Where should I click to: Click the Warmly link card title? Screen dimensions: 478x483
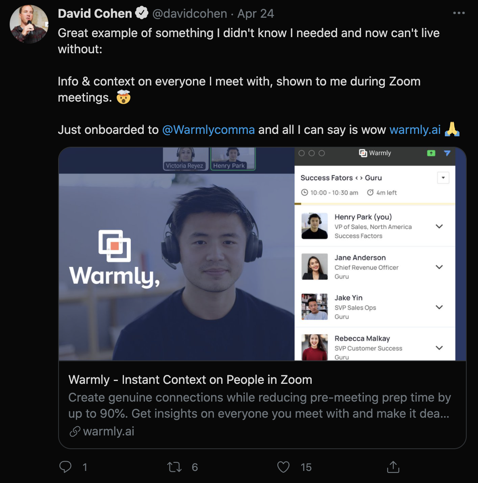click(x=190, y=380)
